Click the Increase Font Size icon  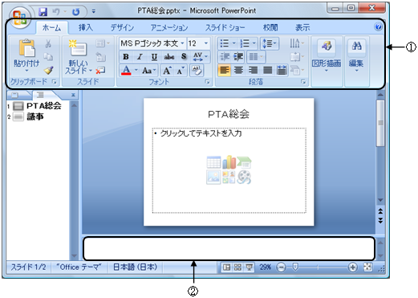[x=167, y=71]
